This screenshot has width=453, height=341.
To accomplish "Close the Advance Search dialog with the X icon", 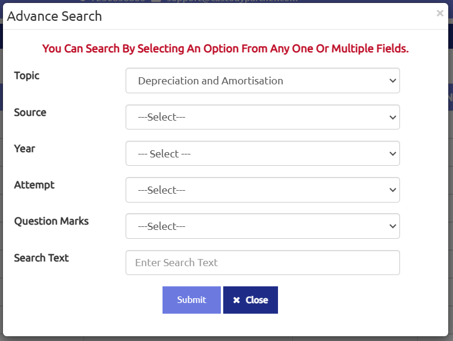I will click(440, 13).
